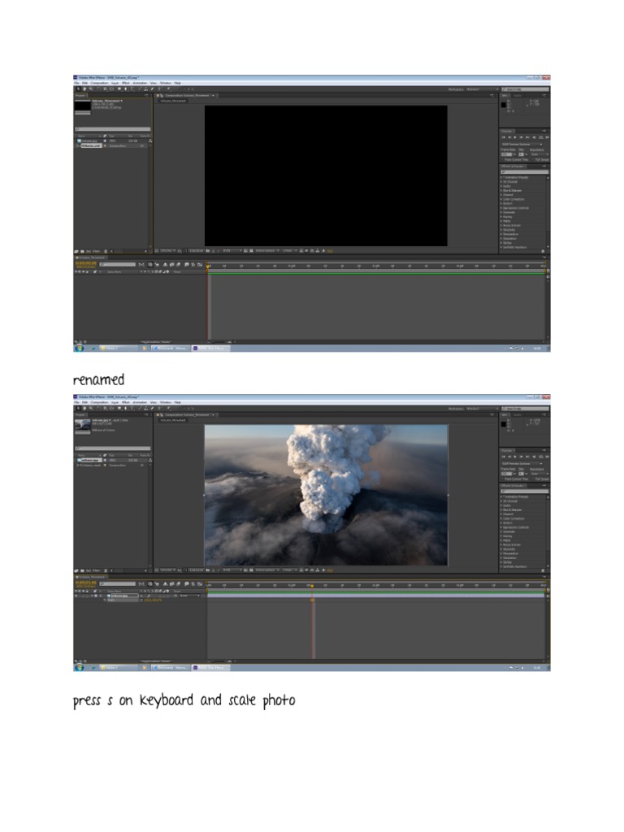This screenshot has height=832, width=624.
Task: Open the magnification dropdown under the upper viewer
Action: [x=167, y=250]
